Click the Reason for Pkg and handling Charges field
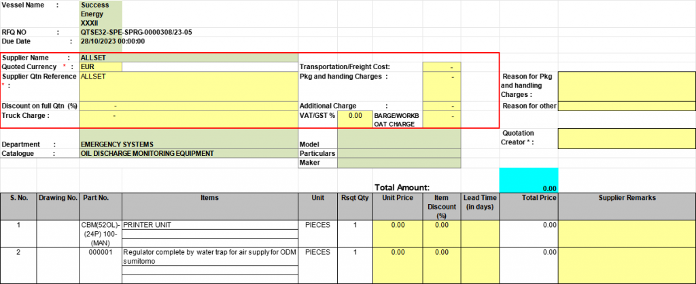The height and width of the screenshot is (284, 696). point(626,86)
